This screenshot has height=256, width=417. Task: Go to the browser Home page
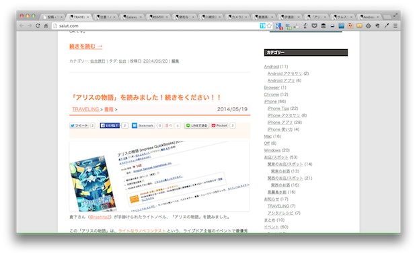click(x=46, y=26)
